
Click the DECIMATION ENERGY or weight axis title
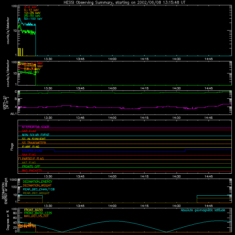click(x=4, y=191)
